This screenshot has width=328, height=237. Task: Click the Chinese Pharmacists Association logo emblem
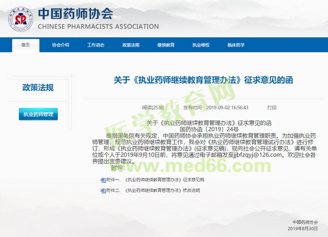click(x=18, y=18)
